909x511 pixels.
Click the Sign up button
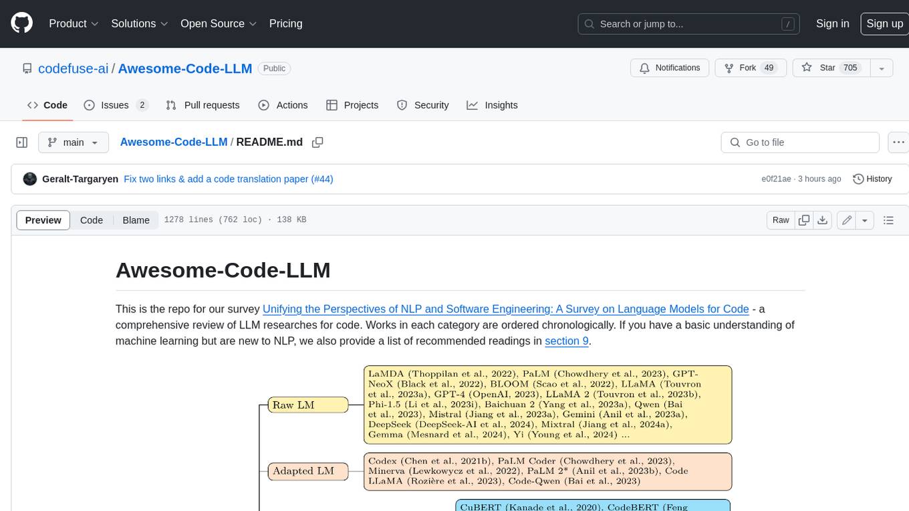(x=884, y=23)
